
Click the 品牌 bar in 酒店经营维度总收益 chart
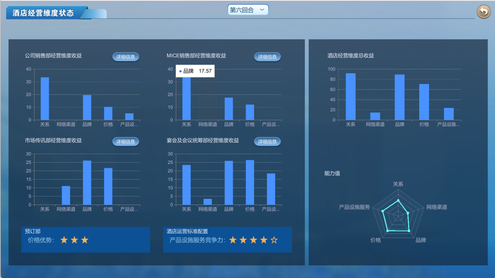pyautogui.click(x=399, y=97)
